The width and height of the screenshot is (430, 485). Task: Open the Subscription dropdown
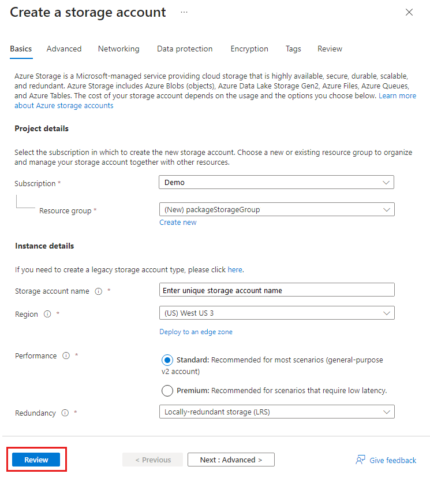click(276, 182)
